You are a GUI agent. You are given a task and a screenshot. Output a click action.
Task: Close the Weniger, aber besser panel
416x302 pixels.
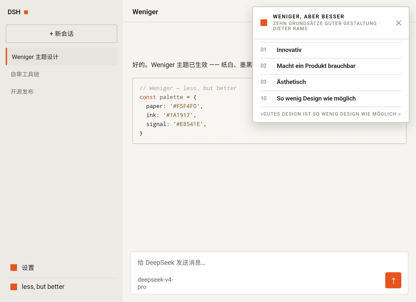[x=399, y=23]
